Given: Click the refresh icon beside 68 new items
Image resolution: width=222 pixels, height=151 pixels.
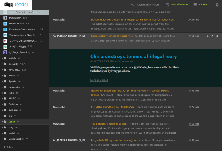Looking at the screenshot, I should [x=32, y=12].
